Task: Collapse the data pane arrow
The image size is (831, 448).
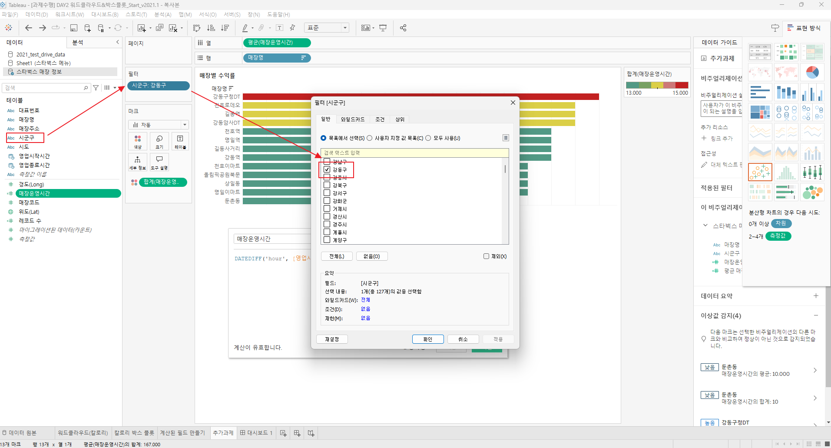Action: [x=117, y=42]
